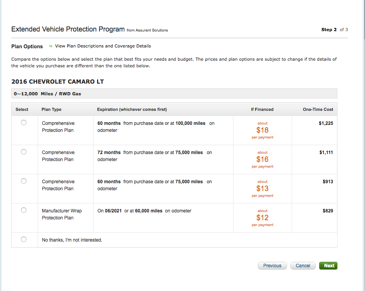Click the $18 per payment financed amount
The image size is (365, 291).
point(262,130)
